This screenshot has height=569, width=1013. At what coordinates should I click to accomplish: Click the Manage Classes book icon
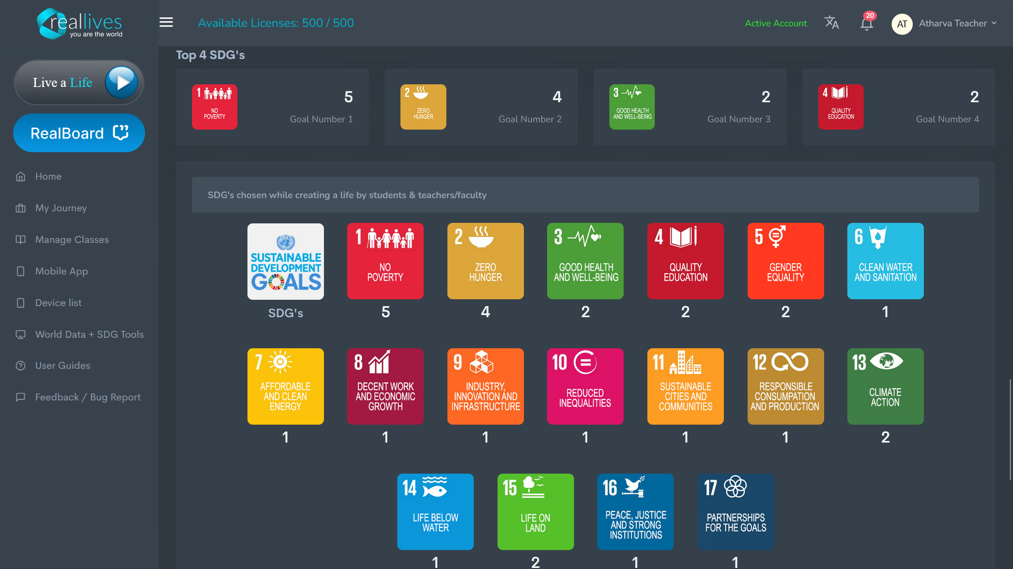coord(21,240)
